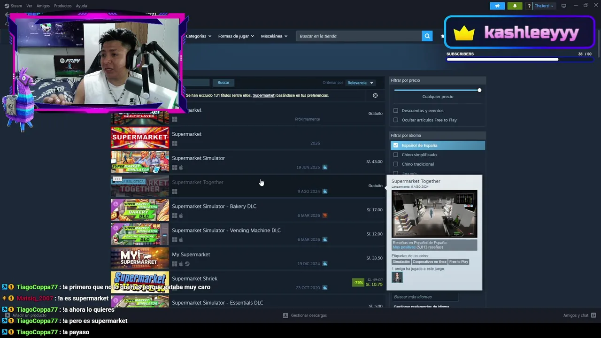Click the download icon beside Gestionar descargas

(x=285, y=315)
